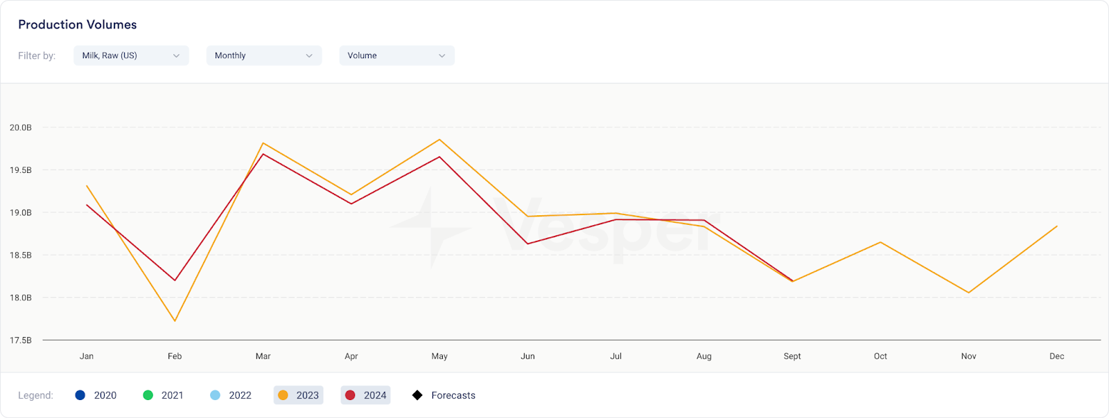Click the blue 2020 legend dot

(80, 395)
